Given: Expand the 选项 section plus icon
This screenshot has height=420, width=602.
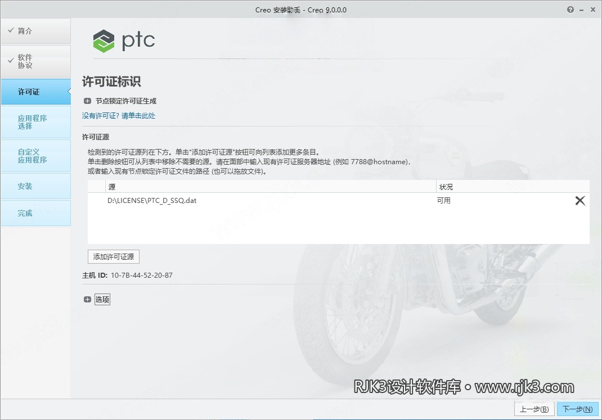Looking at the screenshot, I should click(x=87, y=300).
